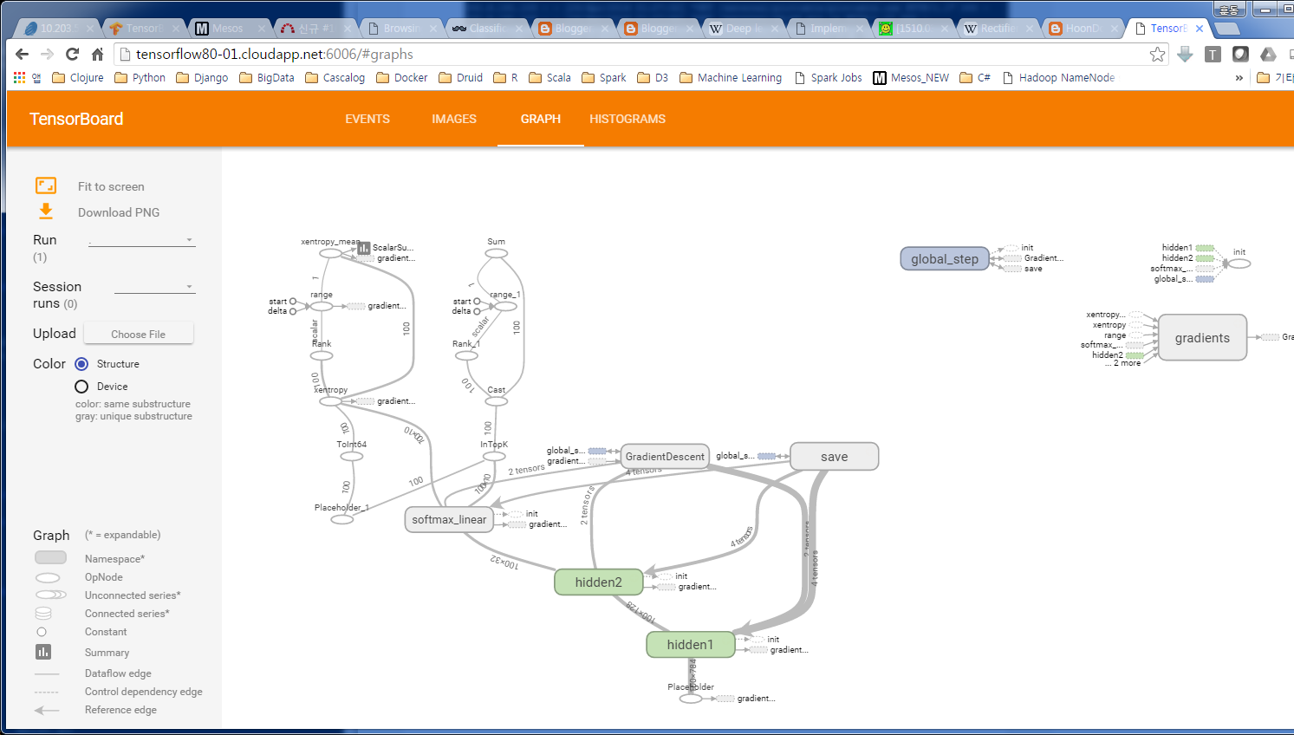Switch to the IMAGES tab
This screenshot has width=1294, height=735.
[453, 119]
